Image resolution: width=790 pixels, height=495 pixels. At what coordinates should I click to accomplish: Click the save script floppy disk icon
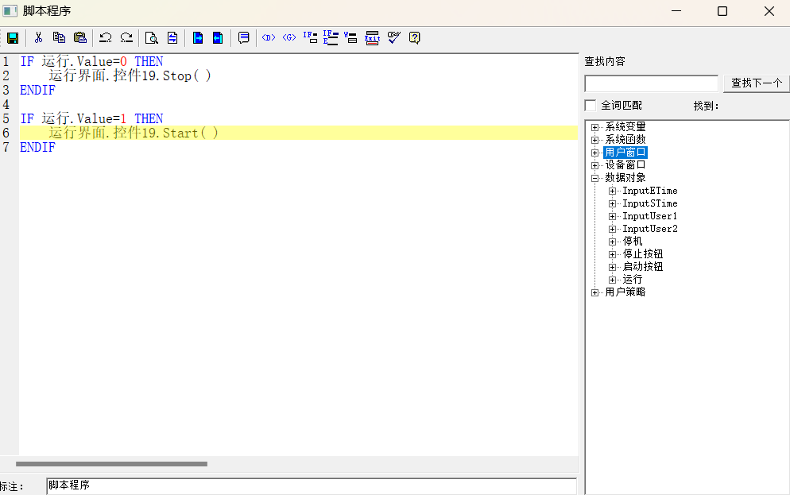pyautogui.click(x=13, y=37)
